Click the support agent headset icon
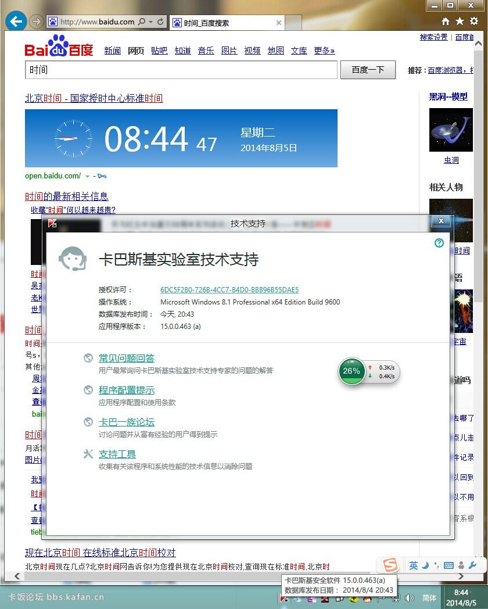 [x=72, y=259]
